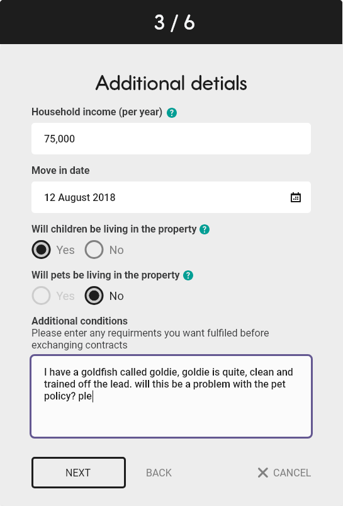Focus the Additional conditions text area
The height and width of the screenshot is (506, 343).
171,396
